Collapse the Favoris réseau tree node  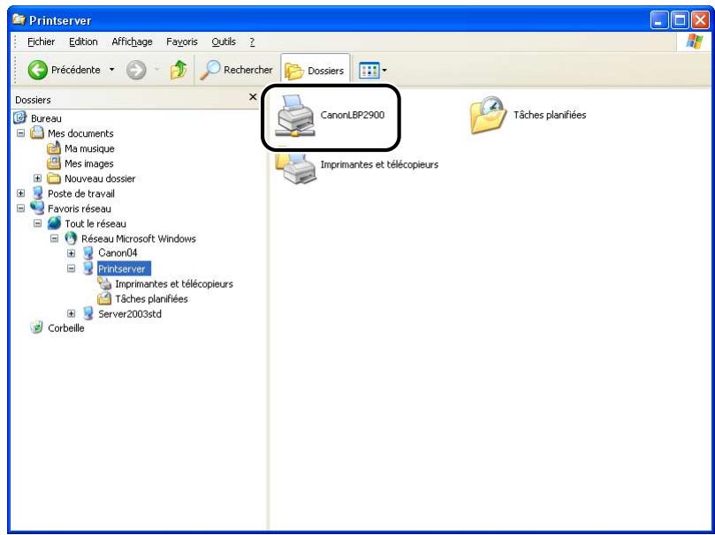point(20,208)
